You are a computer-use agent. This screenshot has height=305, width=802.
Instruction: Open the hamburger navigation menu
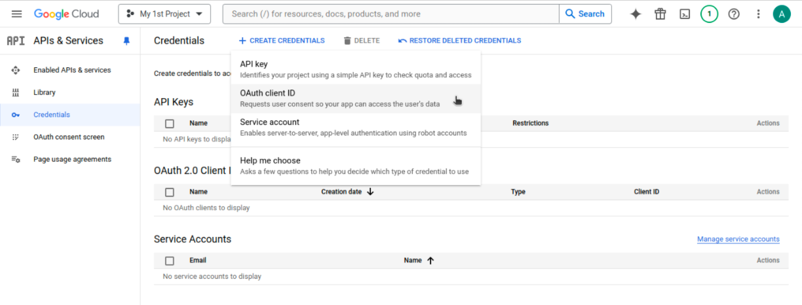tap(16, 14)
